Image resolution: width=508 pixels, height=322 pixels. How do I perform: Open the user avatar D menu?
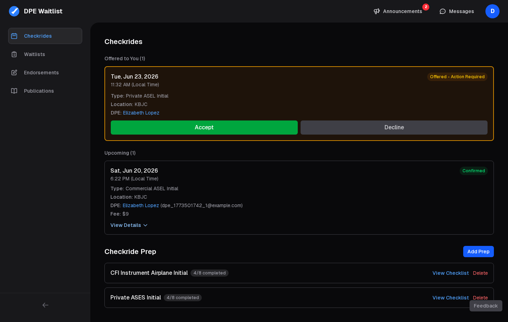tap(492, 11)
